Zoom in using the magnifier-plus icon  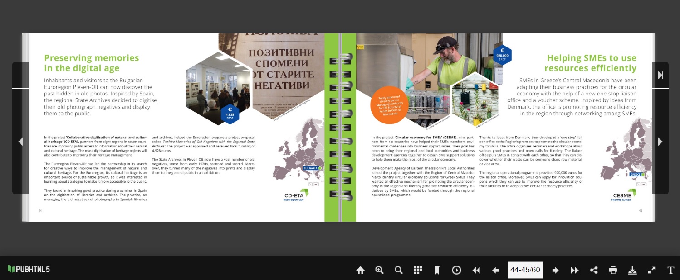click(380, 270)
